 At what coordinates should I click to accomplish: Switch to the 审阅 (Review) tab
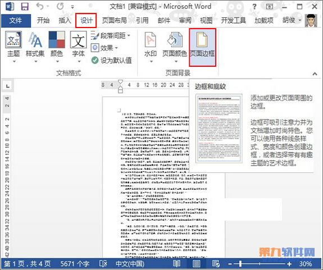click(185, 20)
